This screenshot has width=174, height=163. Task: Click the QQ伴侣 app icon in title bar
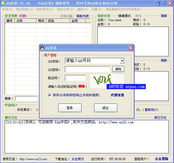(x=3, y=3)
